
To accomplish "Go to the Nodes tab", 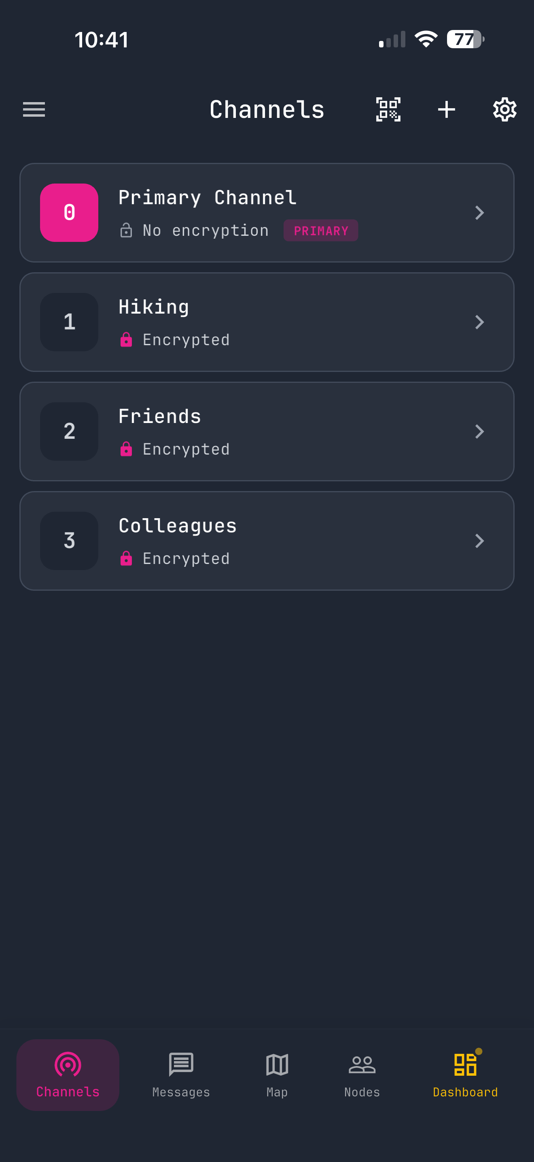I will pyautogui.click(x=362, y=1074).
